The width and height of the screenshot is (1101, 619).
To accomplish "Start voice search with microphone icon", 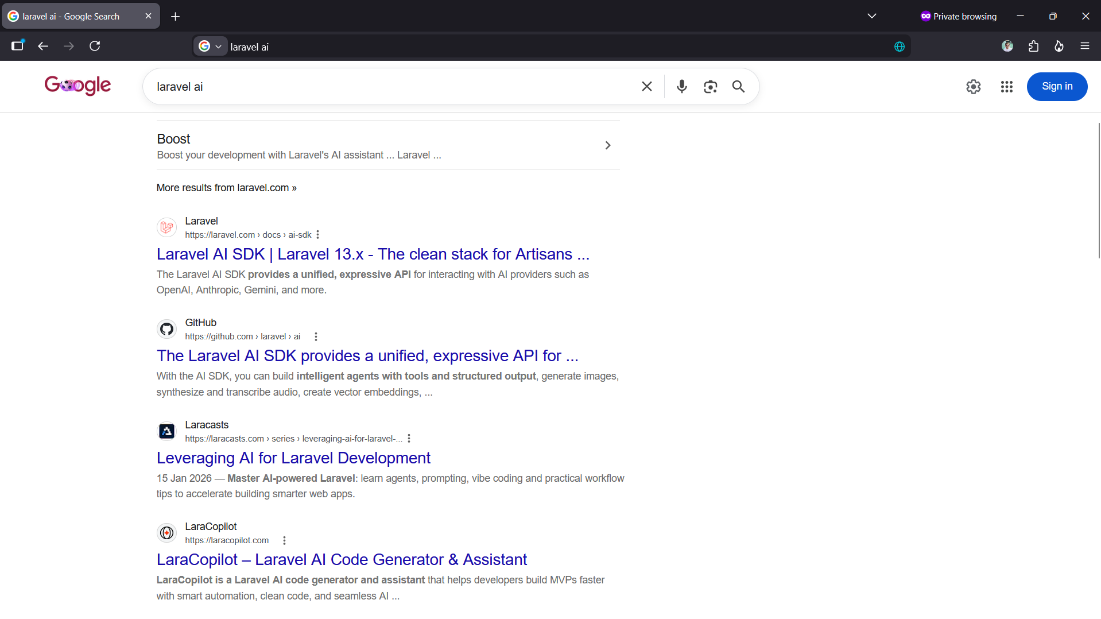I will 681,86.
